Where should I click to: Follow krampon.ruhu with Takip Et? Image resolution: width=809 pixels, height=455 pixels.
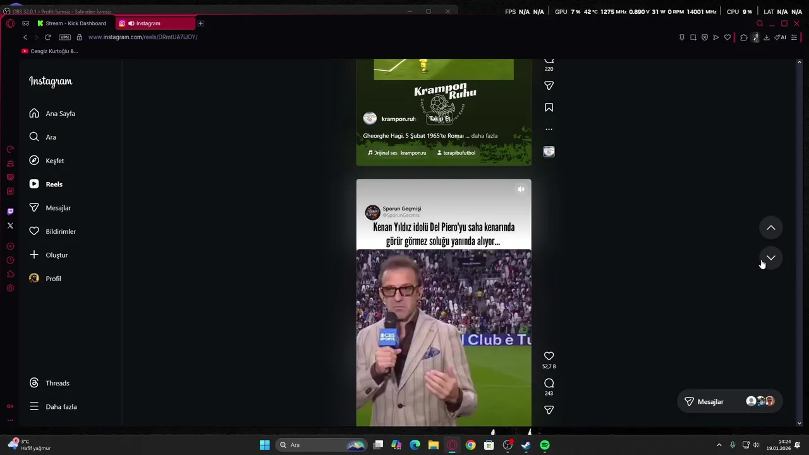coord(439,119)
